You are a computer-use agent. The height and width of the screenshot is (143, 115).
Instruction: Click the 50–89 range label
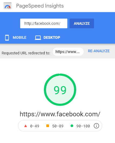click(58, 126)
